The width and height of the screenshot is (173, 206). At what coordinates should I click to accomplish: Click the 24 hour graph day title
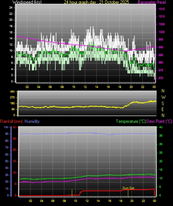coord(97,2)
